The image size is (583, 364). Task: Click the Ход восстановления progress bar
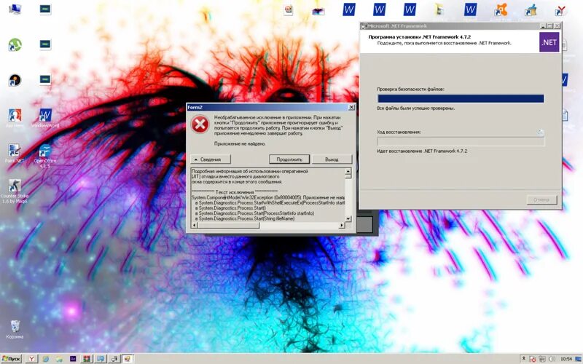[x=461, y=141]
